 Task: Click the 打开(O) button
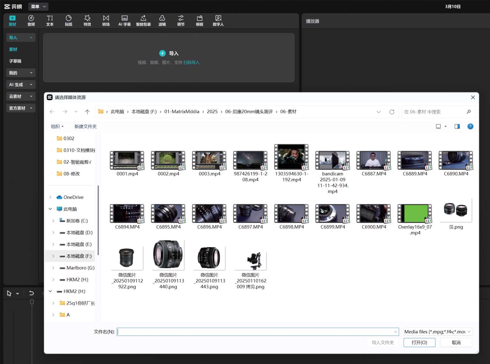pyautogui.click(x=419, y=343)
